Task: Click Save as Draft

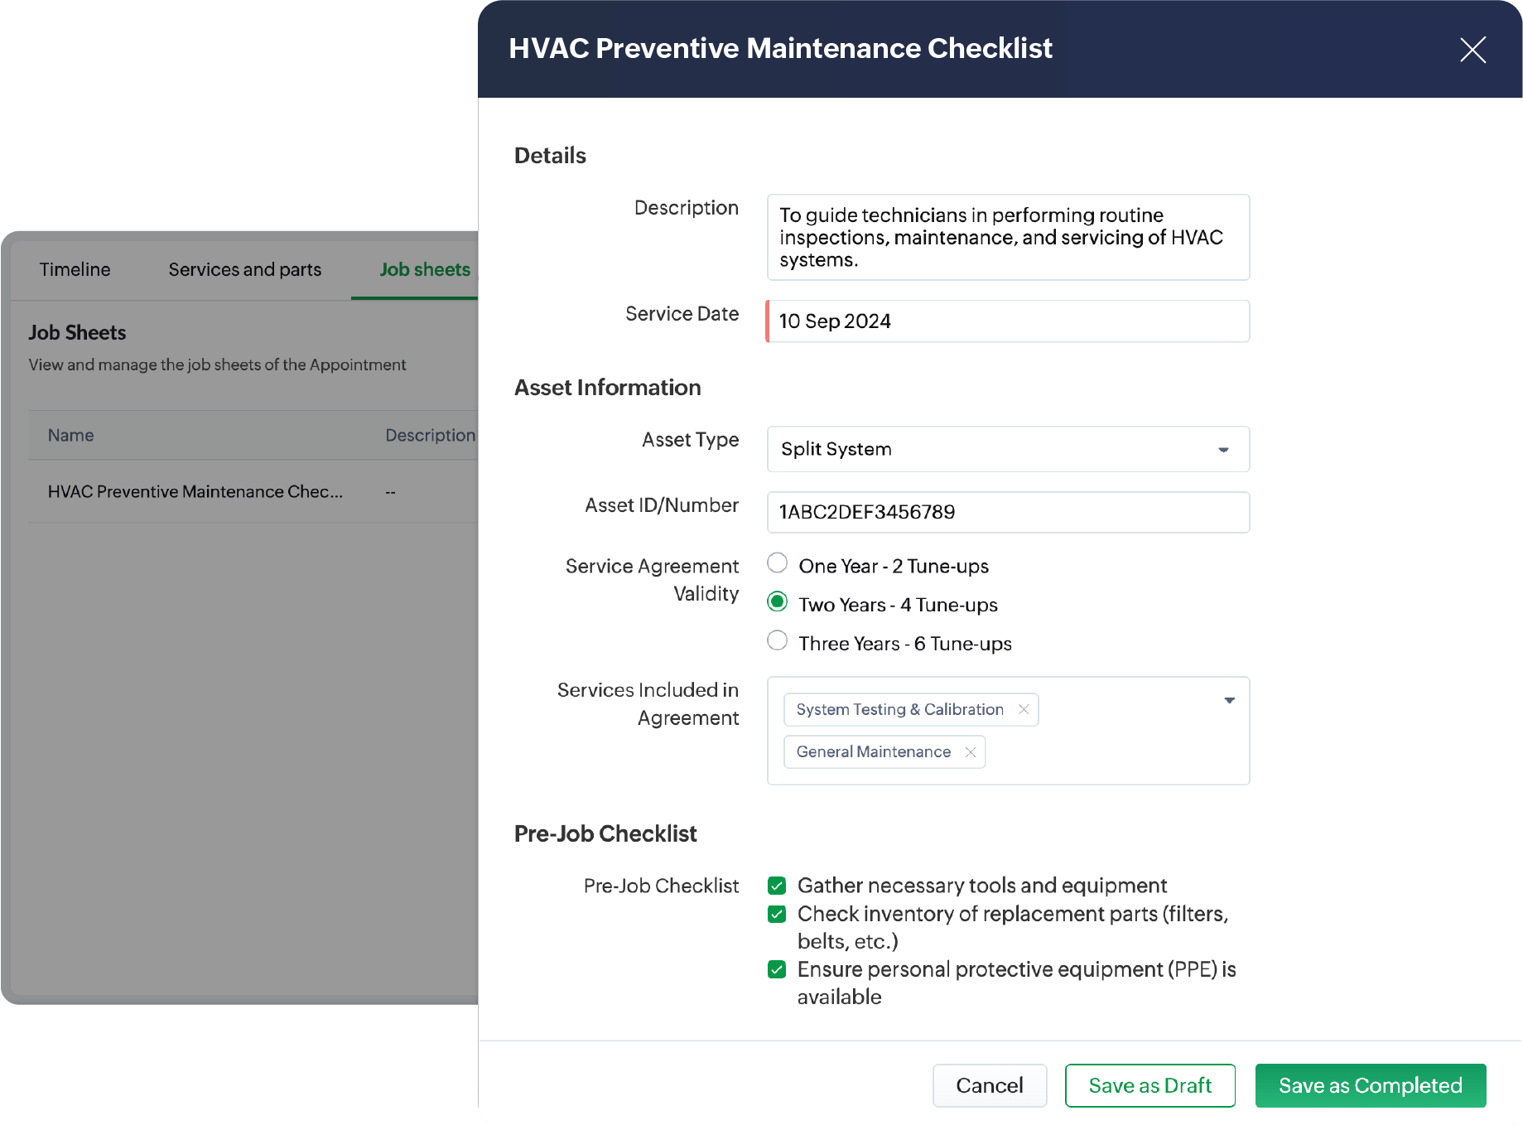Action: tap(1149, 1085)
